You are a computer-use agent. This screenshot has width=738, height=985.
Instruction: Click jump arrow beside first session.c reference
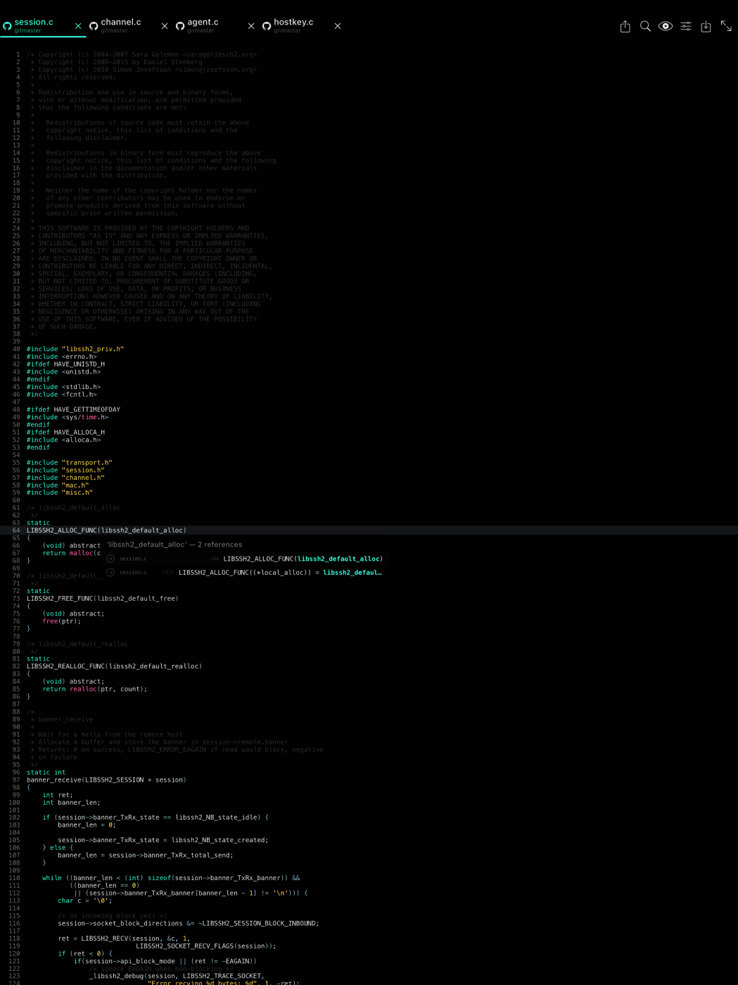111,559
